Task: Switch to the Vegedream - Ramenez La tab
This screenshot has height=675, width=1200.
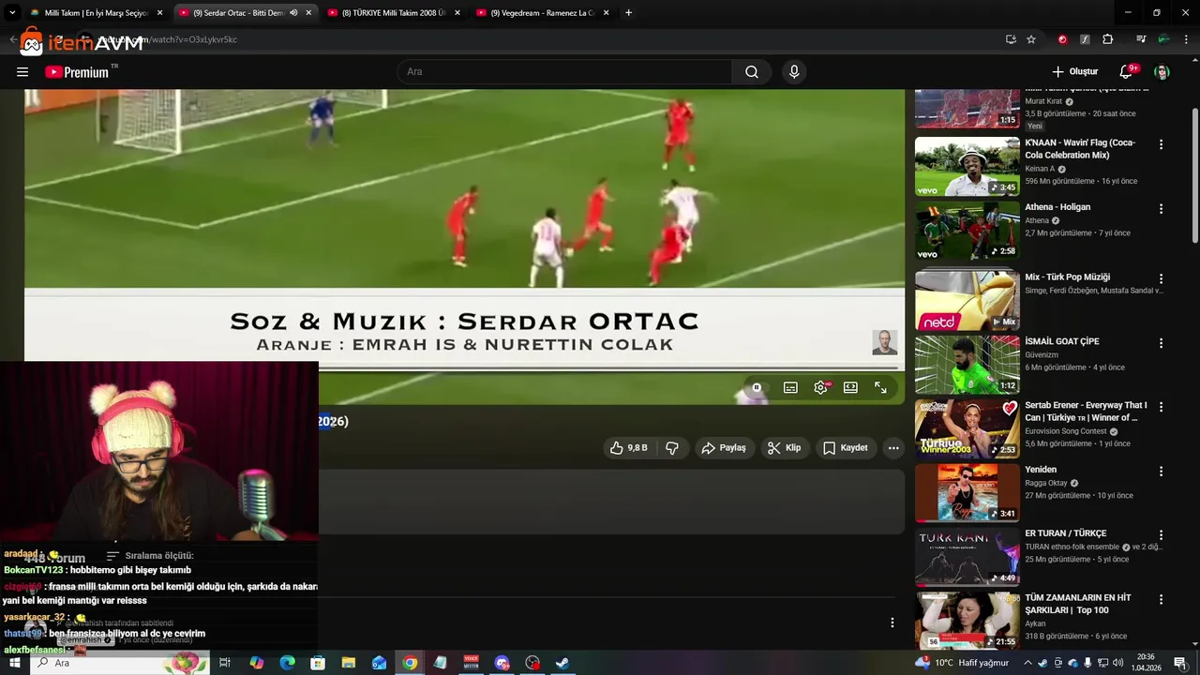Action: click(x=542, y=13)
